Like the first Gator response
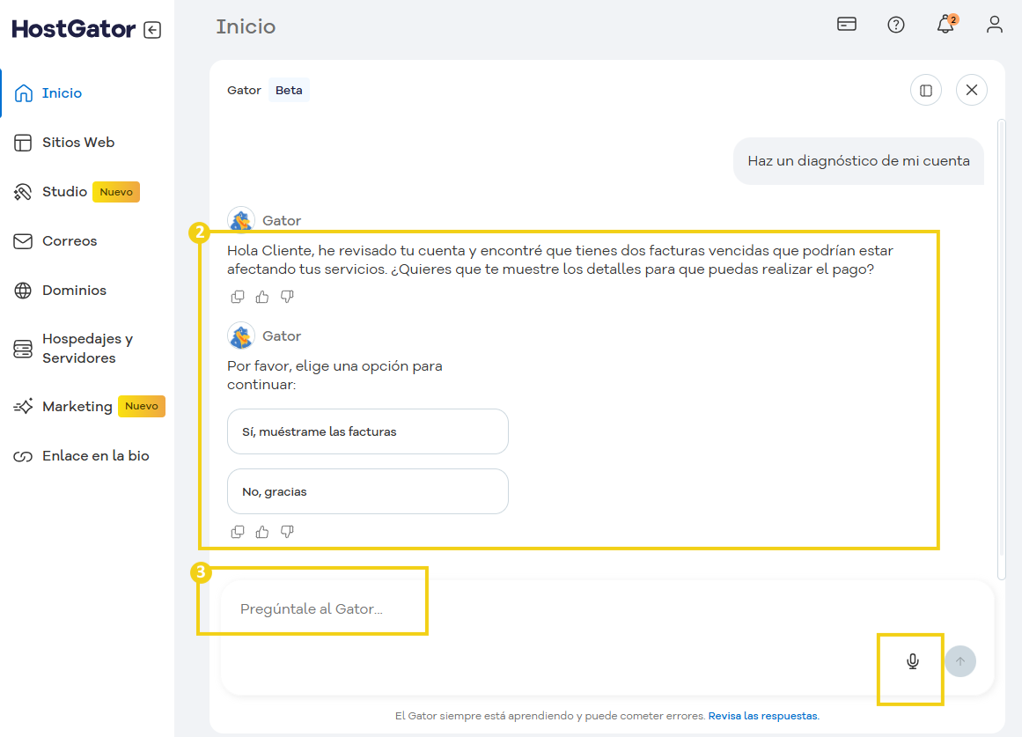The width and height of the screenshot is (1022, 737). pos(262,297)
